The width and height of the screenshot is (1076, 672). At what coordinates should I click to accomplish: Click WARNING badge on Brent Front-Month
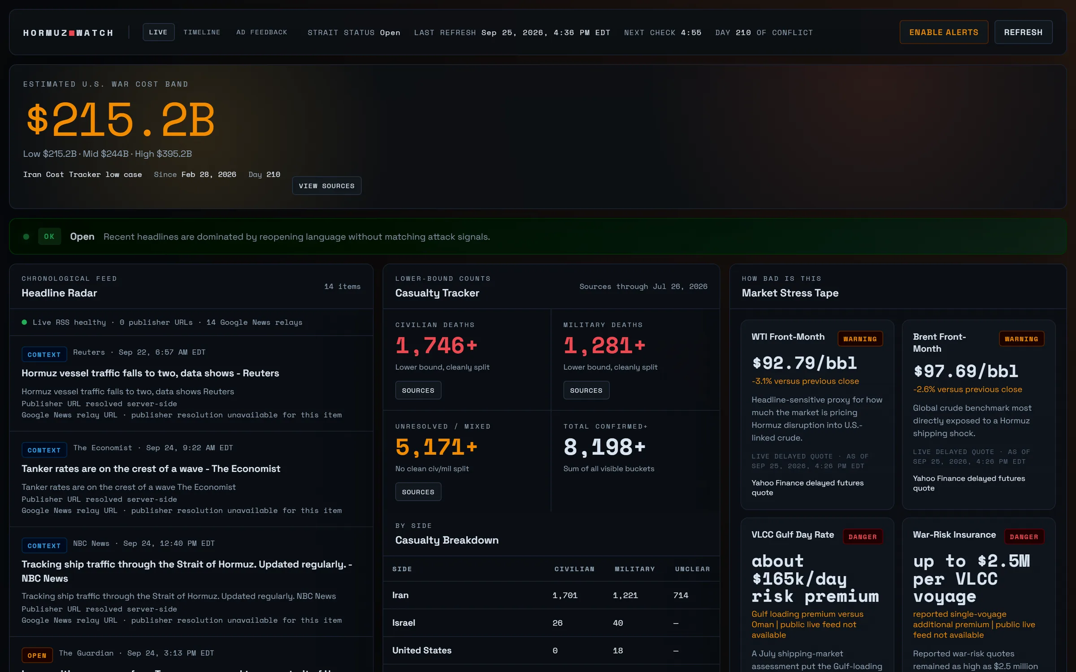tap(1021, 339)
